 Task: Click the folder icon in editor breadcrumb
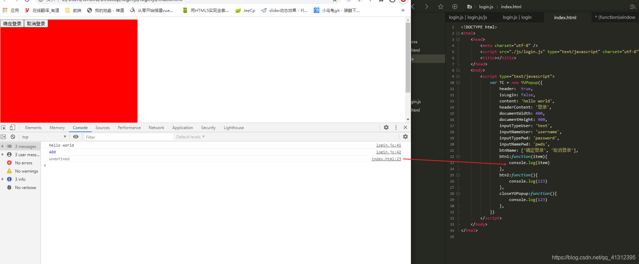[x=470, y=7]
